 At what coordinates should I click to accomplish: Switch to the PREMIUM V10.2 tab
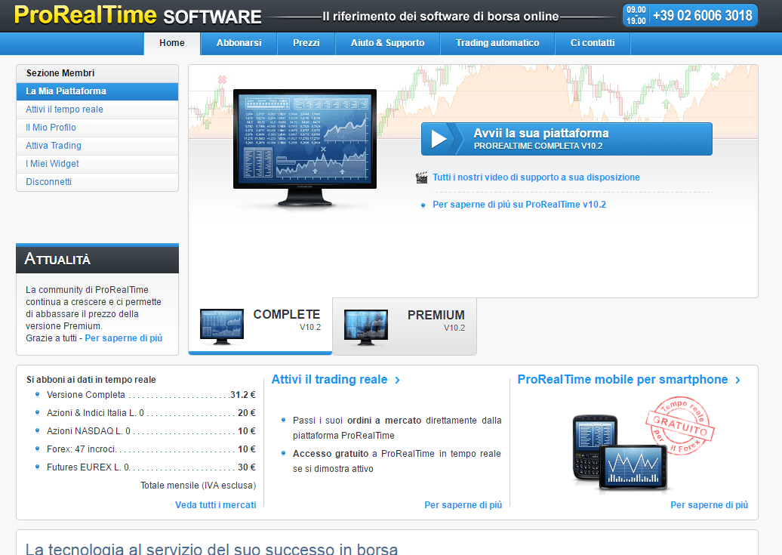[x=405, y=326]
